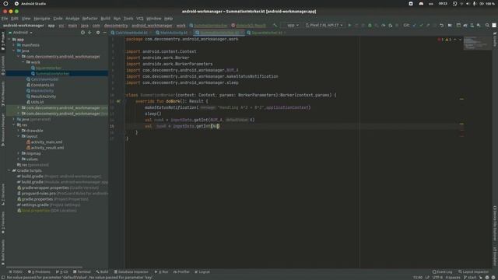Select gradle.properties in Gradle Scripts

tap(37, 199)
